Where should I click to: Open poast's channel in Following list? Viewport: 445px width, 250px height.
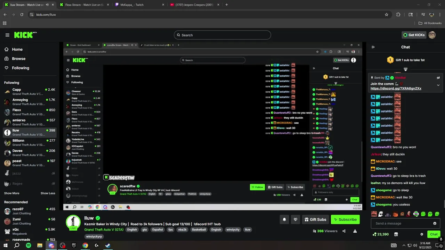[x=30, y=163]
